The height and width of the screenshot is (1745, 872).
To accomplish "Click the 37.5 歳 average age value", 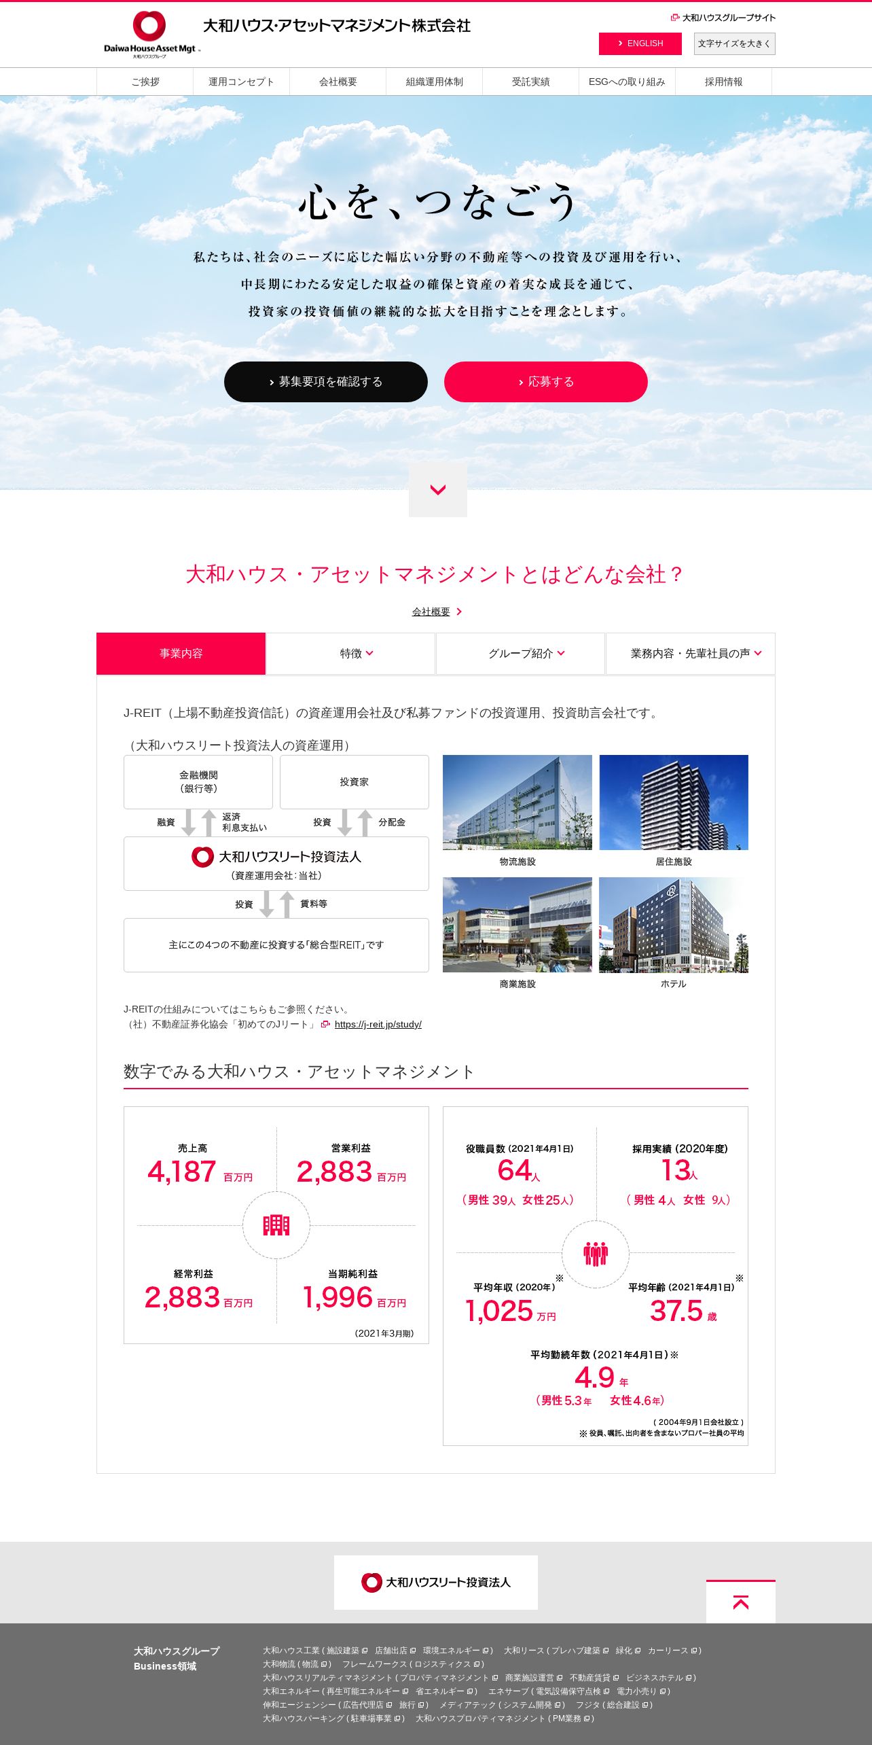I will tap(683, 1311).
